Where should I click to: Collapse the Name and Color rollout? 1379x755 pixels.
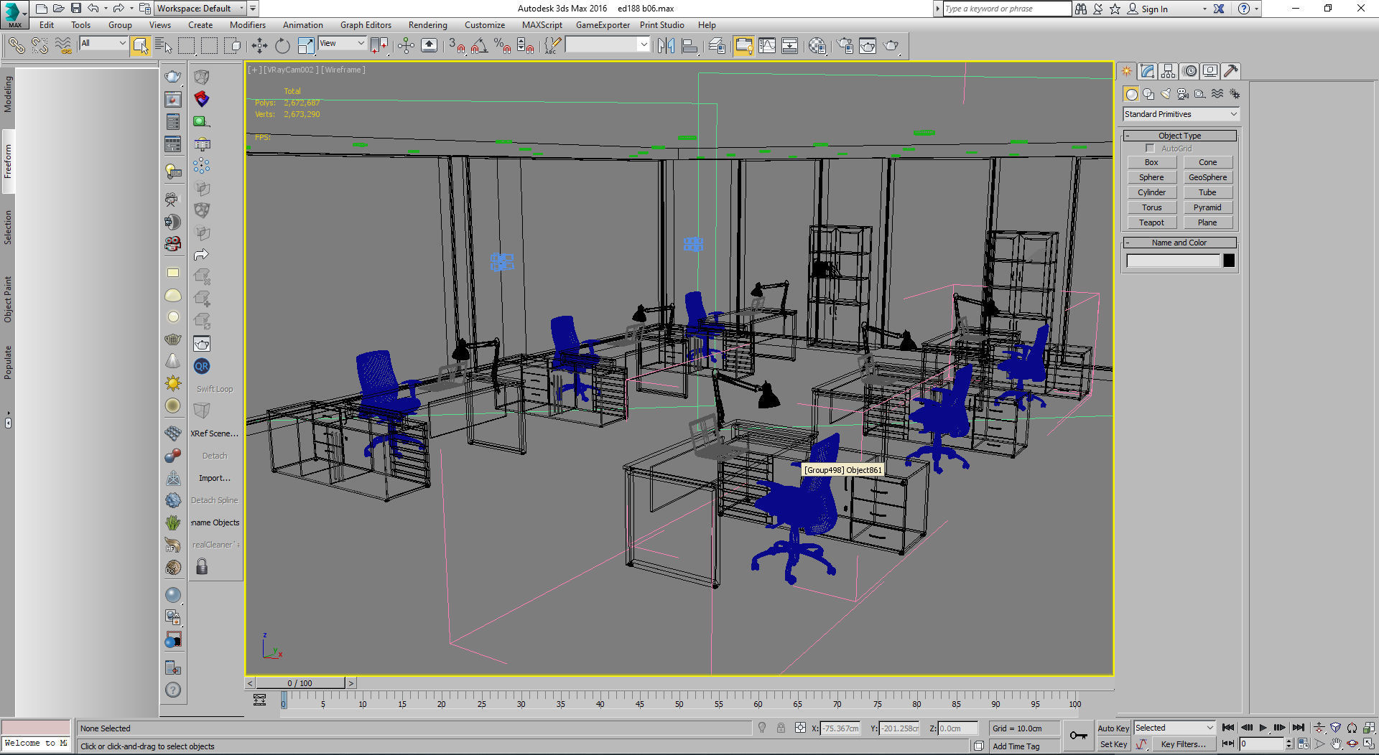click(x=1179, y=243)
